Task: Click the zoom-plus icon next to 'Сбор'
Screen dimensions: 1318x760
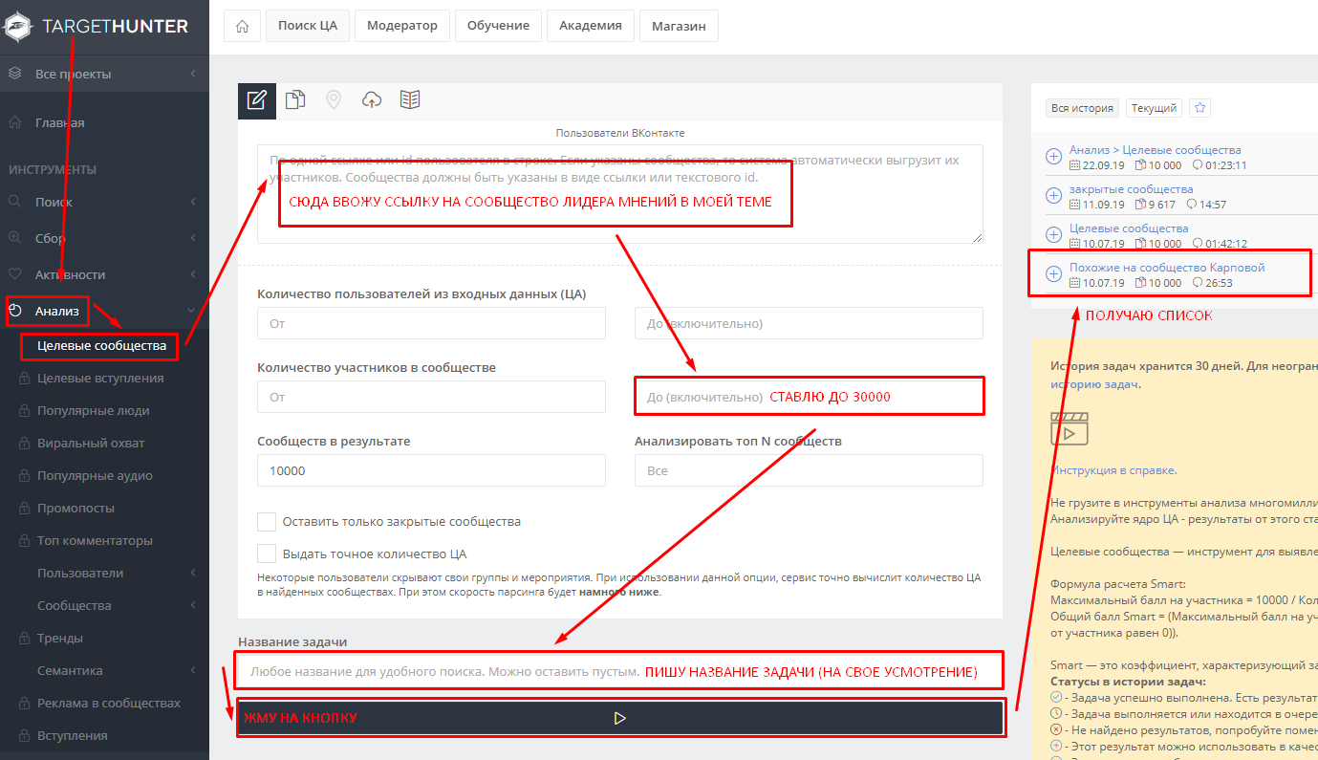Action: point(15,238)
